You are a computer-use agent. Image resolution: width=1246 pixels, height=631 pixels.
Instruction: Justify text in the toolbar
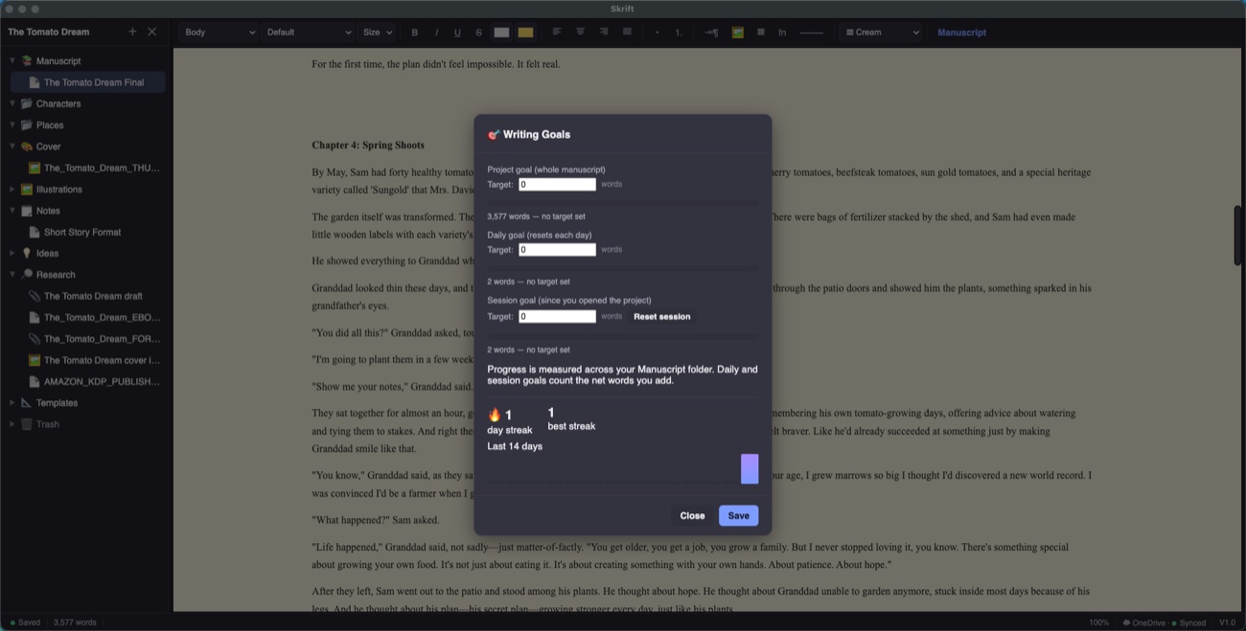point(627,32)
